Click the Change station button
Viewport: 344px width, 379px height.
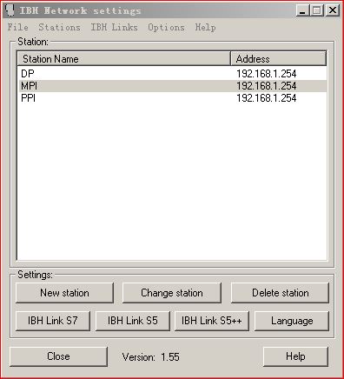(x=172, y=293)
